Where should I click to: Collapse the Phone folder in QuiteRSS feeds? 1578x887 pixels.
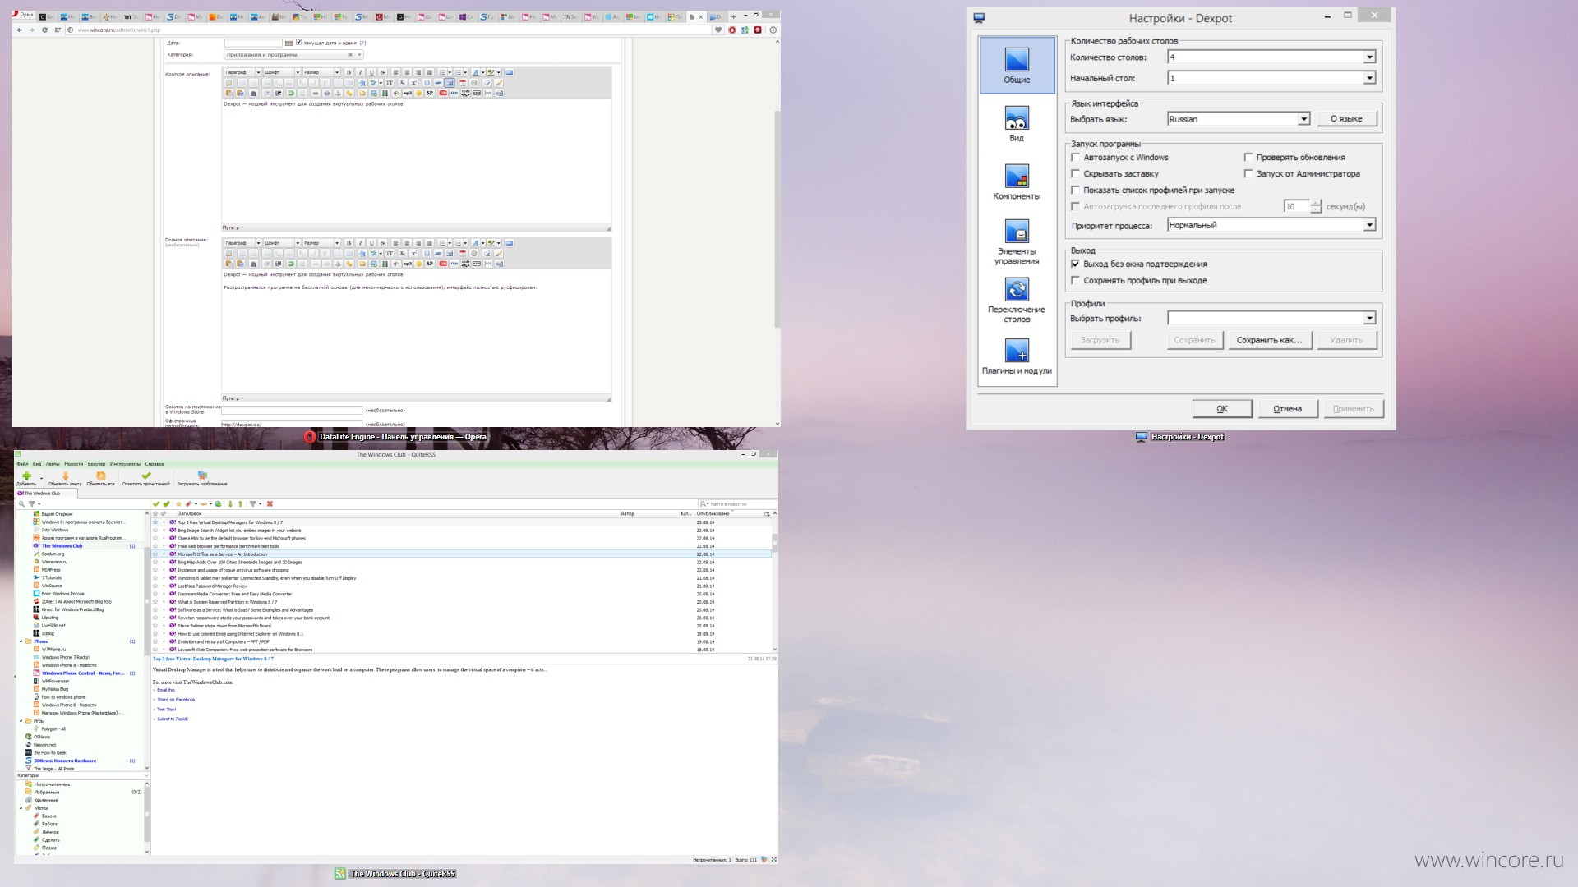[21, 641]
